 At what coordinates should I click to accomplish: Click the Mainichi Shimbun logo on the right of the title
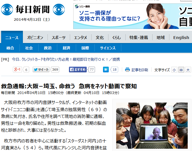coord(59,9)
